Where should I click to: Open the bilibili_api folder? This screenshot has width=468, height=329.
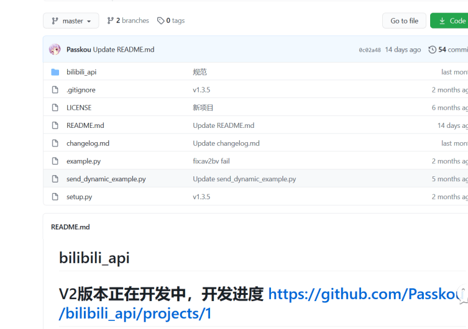(x=81, y=72)
